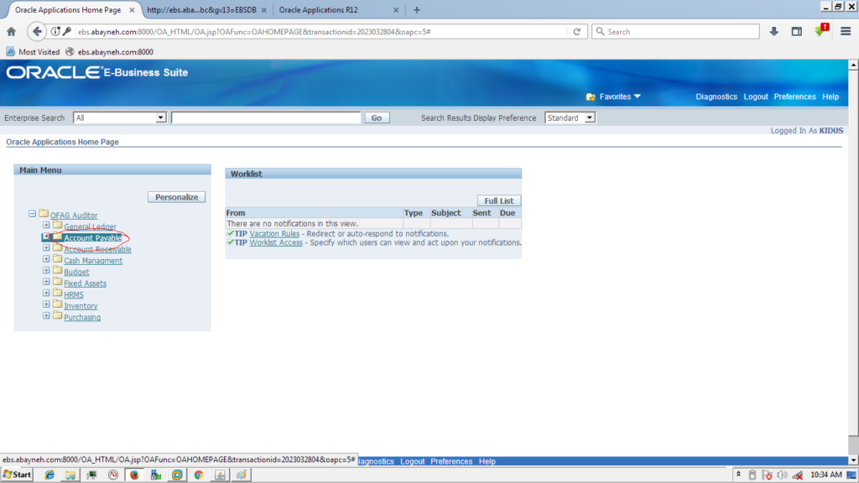Viewport: 859px width, 483px height.
Task: Open the Java application icon in the taskbar
Action: (x=221, y=475)
